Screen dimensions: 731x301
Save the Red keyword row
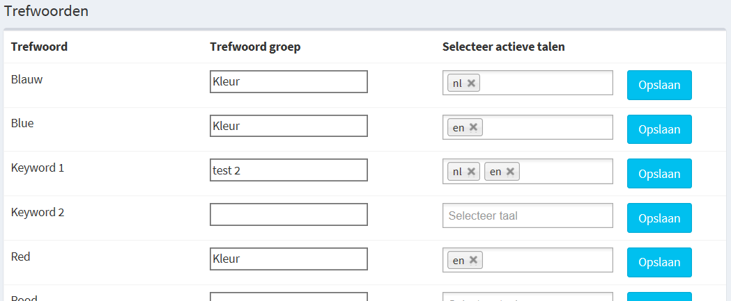pos(659,262)
